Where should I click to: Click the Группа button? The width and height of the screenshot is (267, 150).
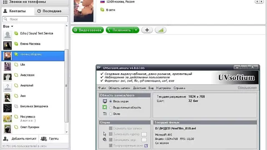(x=50, y=139)
